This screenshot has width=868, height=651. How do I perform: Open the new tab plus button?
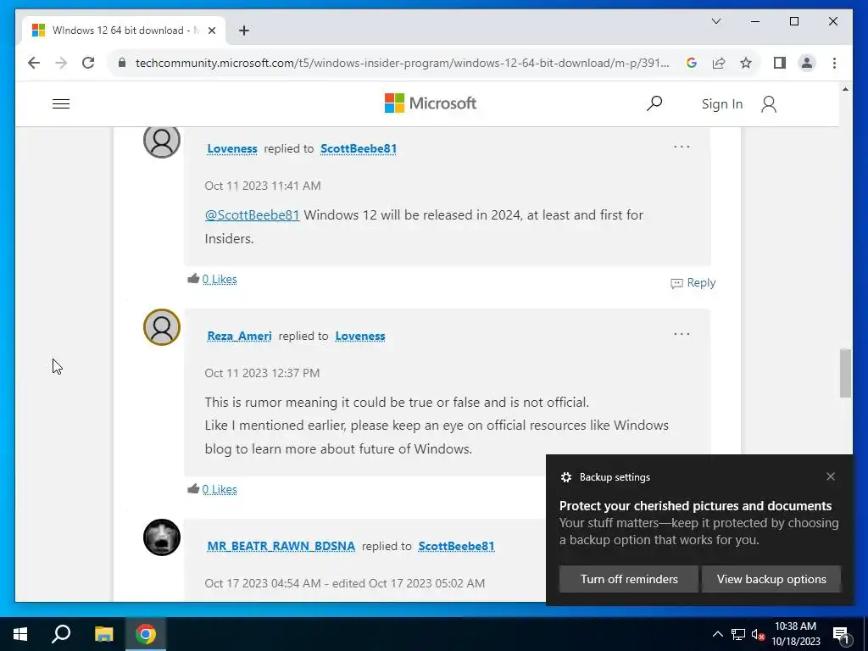pos(244,31)
